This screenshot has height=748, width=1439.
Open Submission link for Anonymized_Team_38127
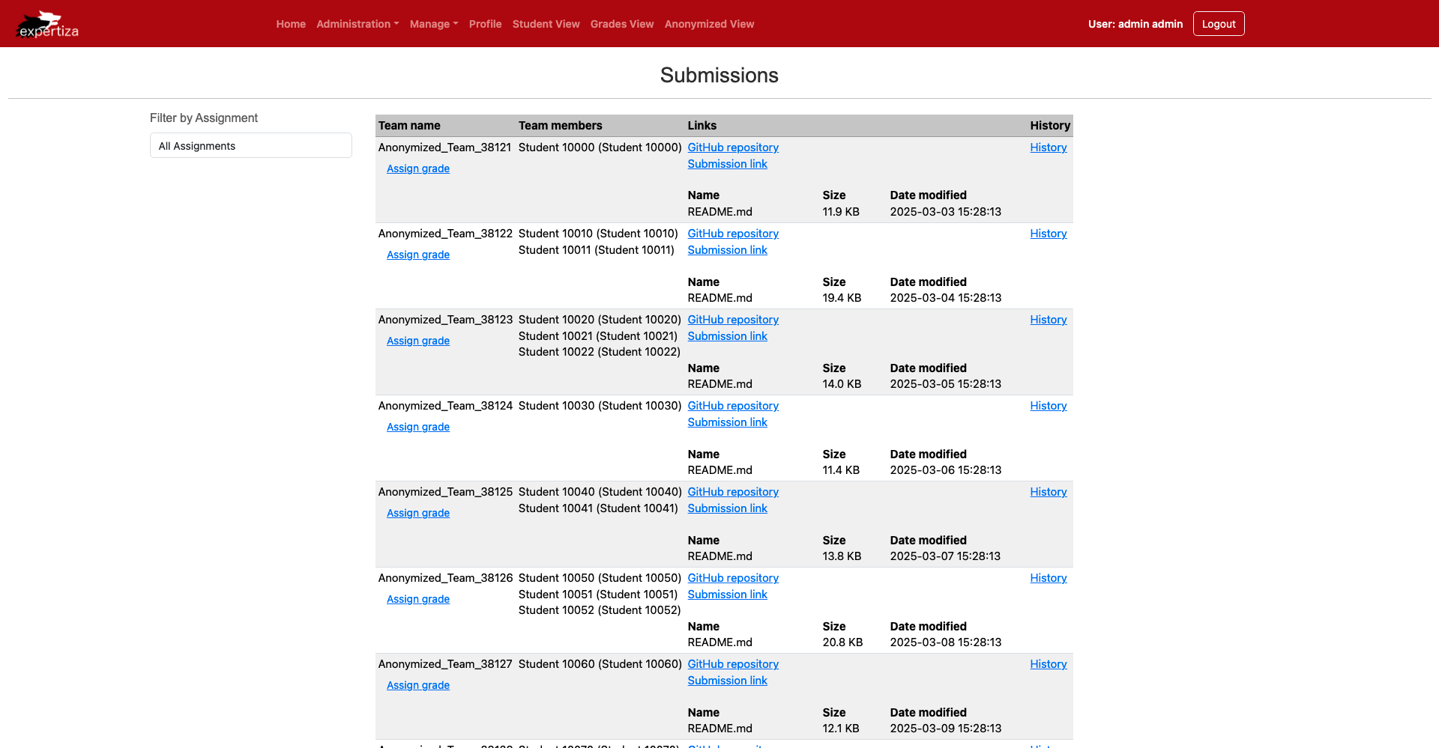[x=727, y=681]
